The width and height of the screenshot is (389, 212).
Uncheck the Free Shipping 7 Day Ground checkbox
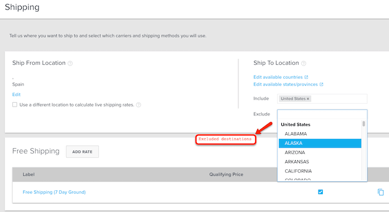pyautogui.click(x=321, y=192)
